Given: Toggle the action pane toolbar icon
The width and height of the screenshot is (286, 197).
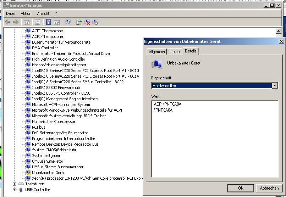Looking at the screenshot, I should tap(57, 22).
